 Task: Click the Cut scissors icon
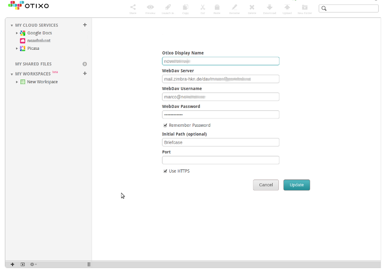coord(202,8)
